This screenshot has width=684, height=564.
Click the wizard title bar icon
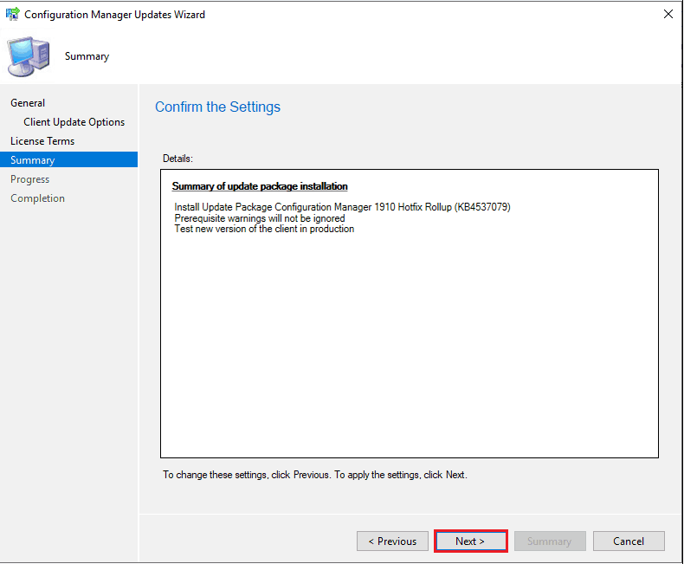tap(12, 14)
